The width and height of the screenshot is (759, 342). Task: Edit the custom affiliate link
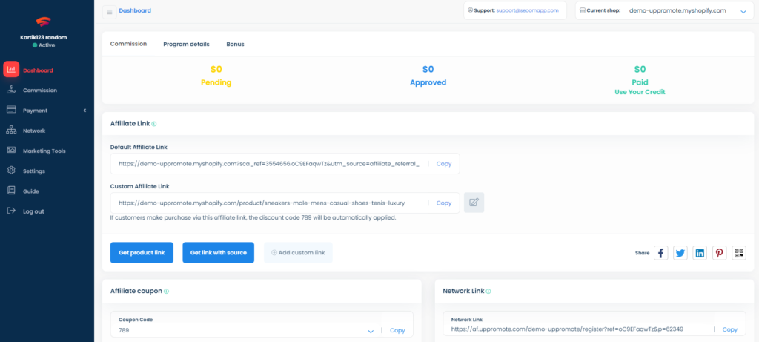pyautogui.click(x=474, y=203)
